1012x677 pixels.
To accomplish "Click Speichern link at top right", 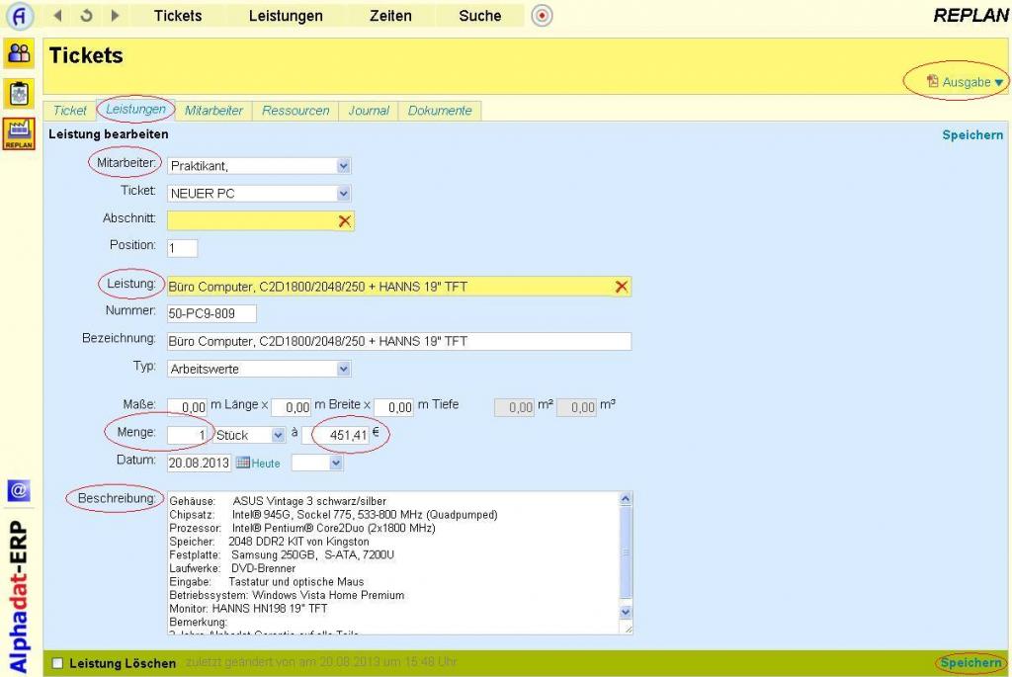I will tap(972, 134).
